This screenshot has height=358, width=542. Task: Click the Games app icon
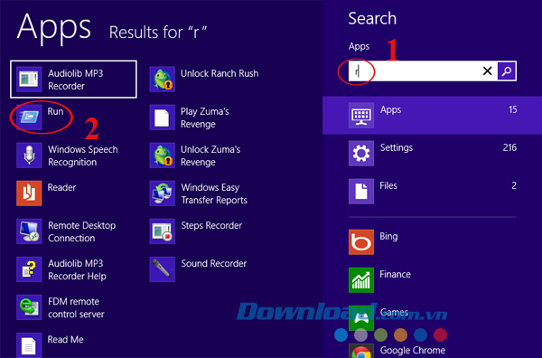tap(361, 318)
